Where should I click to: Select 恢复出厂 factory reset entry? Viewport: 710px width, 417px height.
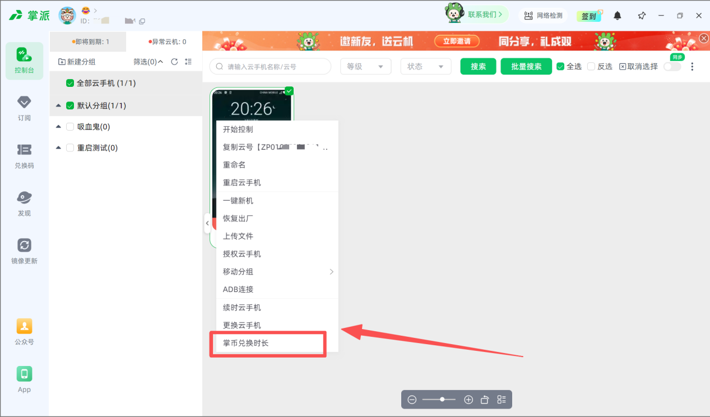pyautogui.click(x=277, y=218)
